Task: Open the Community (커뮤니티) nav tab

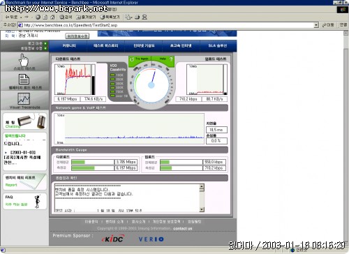Action: 69,46
